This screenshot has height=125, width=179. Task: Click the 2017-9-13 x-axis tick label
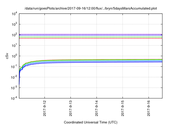tap(70, 108)
